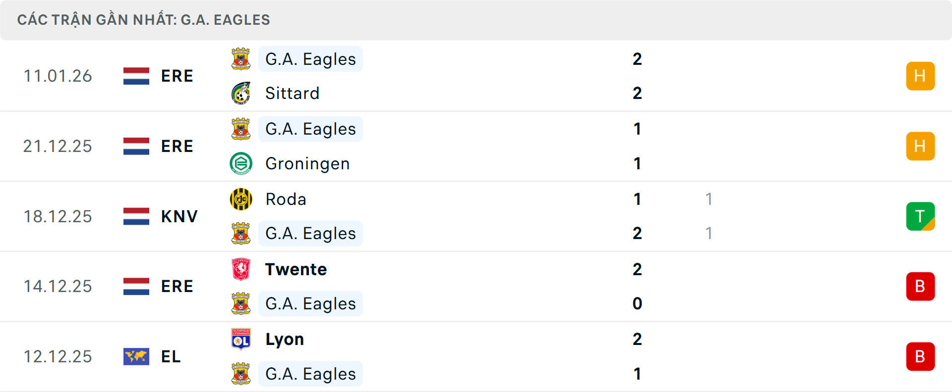Select the Sittard club logo
Viewport: 952px width, 392px height.
[x=241, y=93]
